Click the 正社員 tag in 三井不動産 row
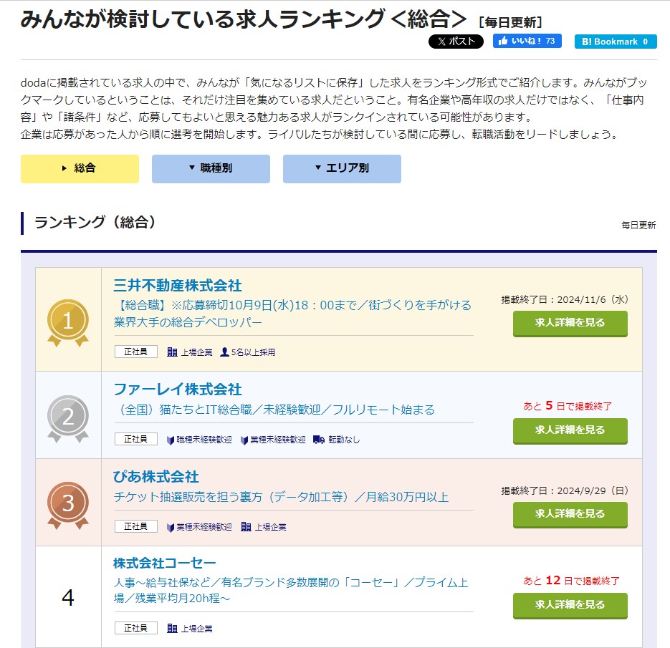 tap(136, 352)
